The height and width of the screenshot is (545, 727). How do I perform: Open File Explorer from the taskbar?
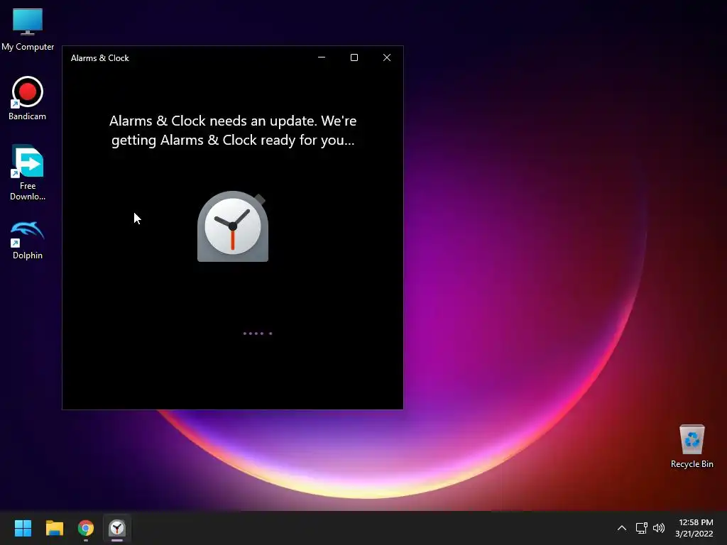pos(54,528)
